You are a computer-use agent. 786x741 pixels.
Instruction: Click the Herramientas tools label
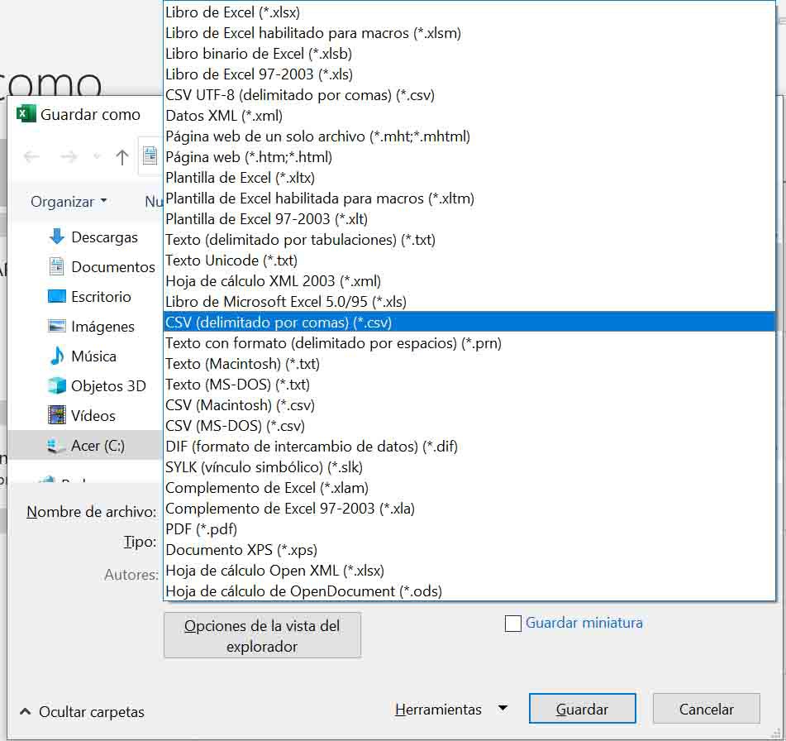pyautogui.click(x=438, y=710)
